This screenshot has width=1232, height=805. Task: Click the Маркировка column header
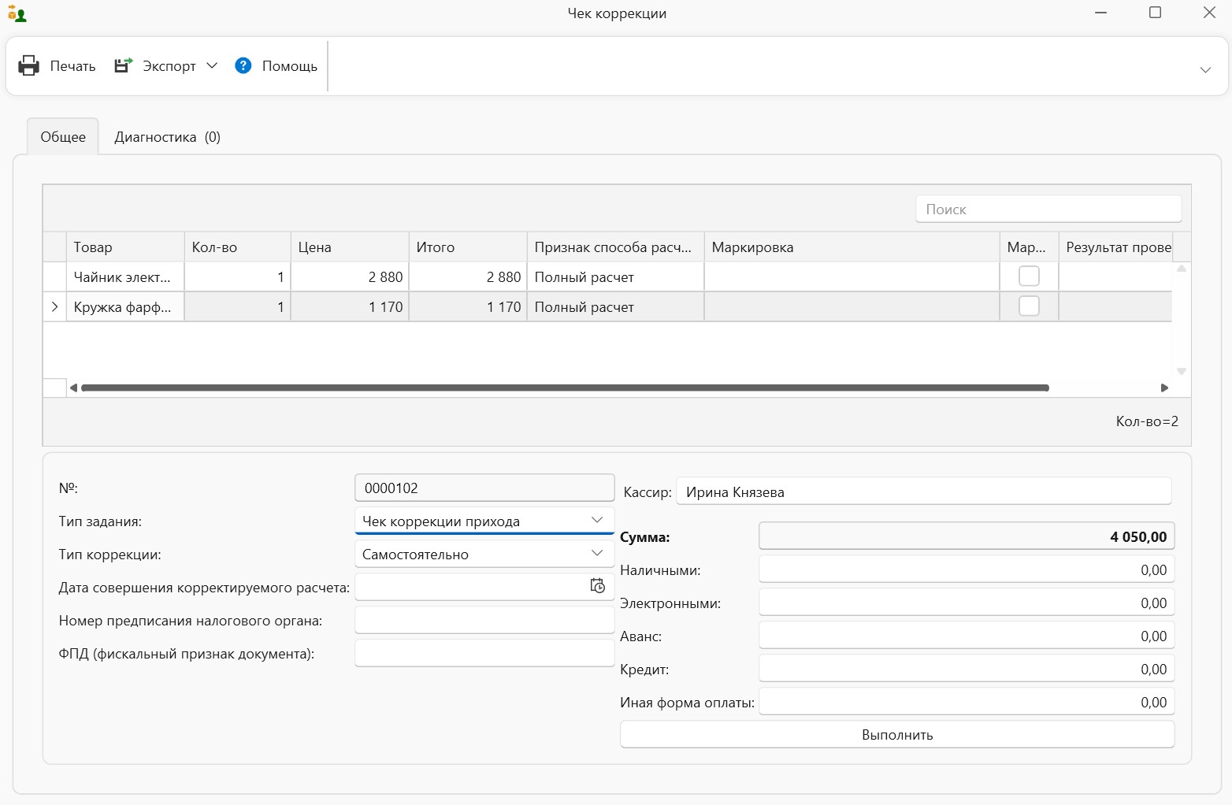tap(852, 247)
